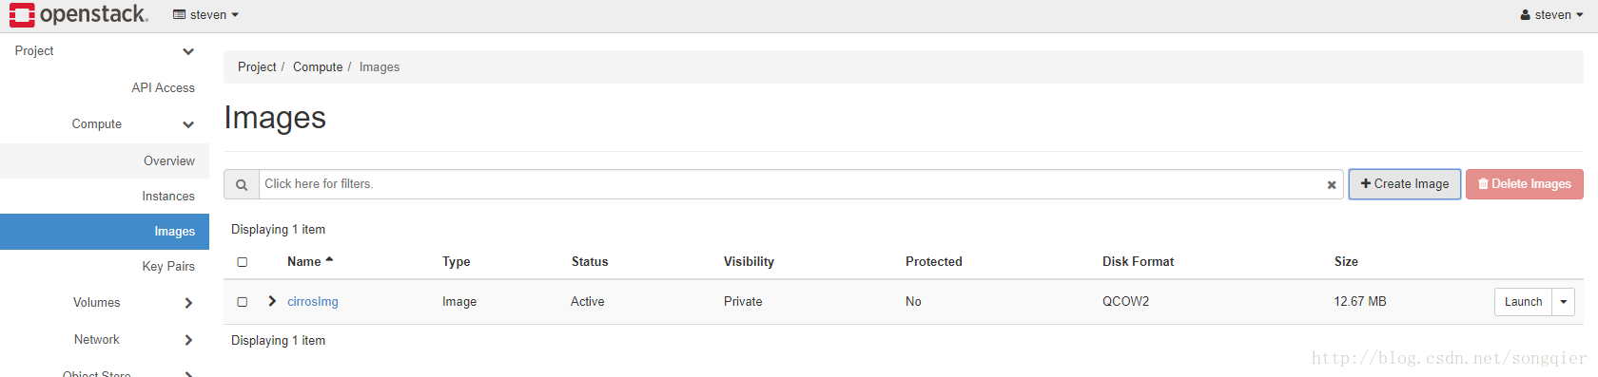Open the steven user menu at top right
The image size is (1598, 377).
[1551, 15]
